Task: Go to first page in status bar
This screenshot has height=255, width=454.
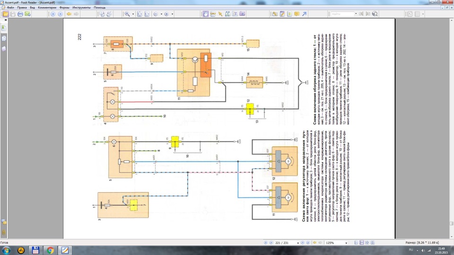Action: [x=266, y=243]
